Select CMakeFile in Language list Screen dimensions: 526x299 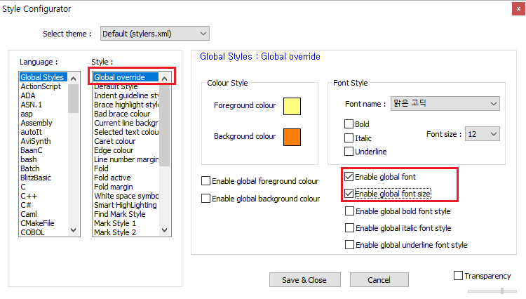click(43, 223)
